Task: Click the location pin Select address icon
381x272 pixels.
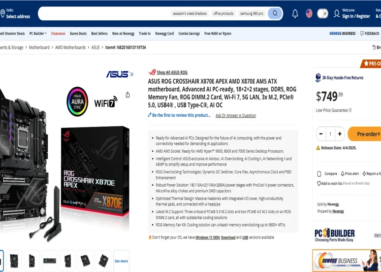Action: (x=3, y=13)
